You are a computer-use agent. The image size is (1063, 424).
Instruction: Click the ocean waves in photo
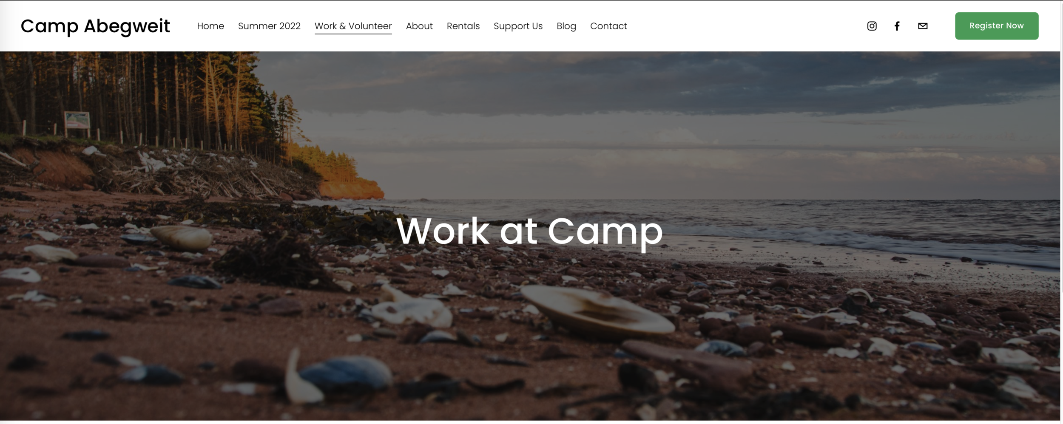(808, 229)
